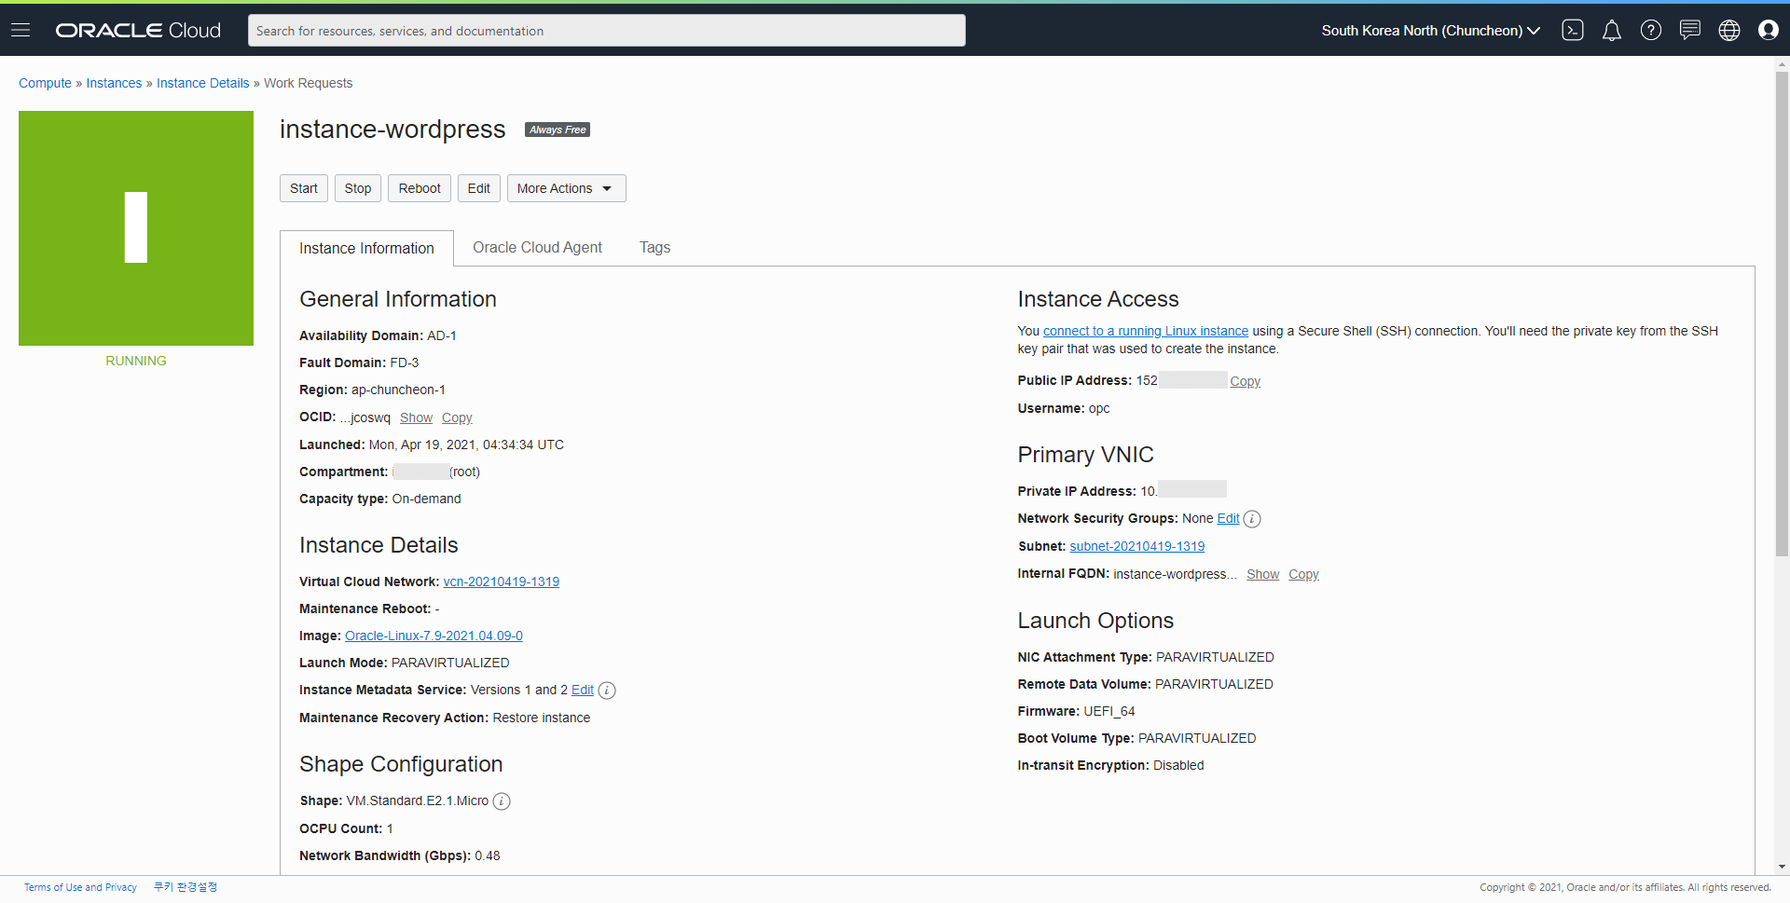Click the Work Requests breadcrumb text

click(309, 83)
